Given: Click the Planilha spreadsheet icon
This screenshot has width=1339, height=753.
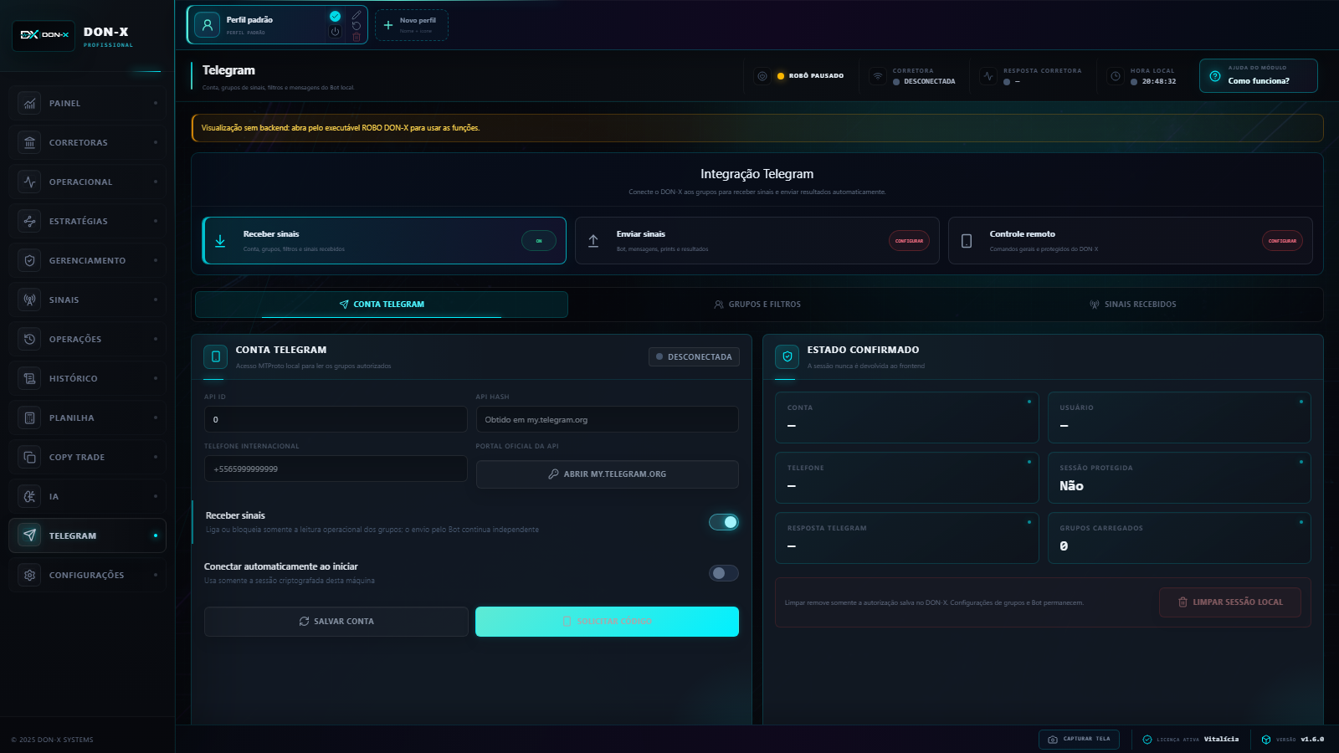Looking at the screenshot, I should (x=29, y=417).
